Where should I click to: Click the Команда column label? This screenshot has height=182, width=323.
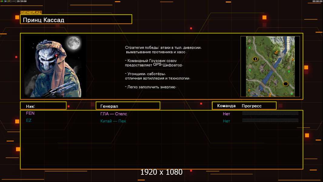(x=226, y=106)
